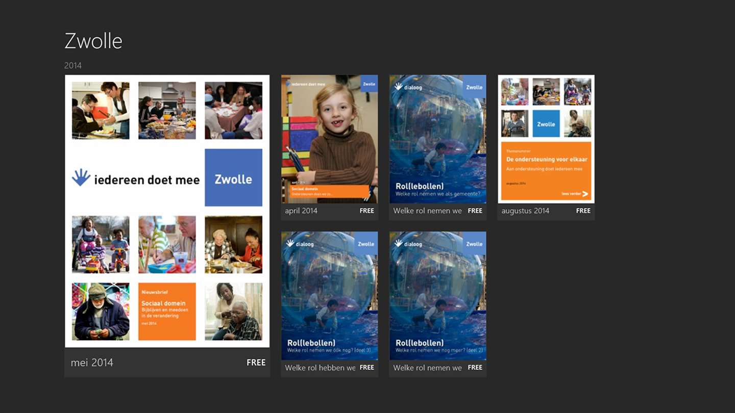The image size is (735, 413).
Task: Click the 'mei 2014' title text
Action: coord(92,363)
